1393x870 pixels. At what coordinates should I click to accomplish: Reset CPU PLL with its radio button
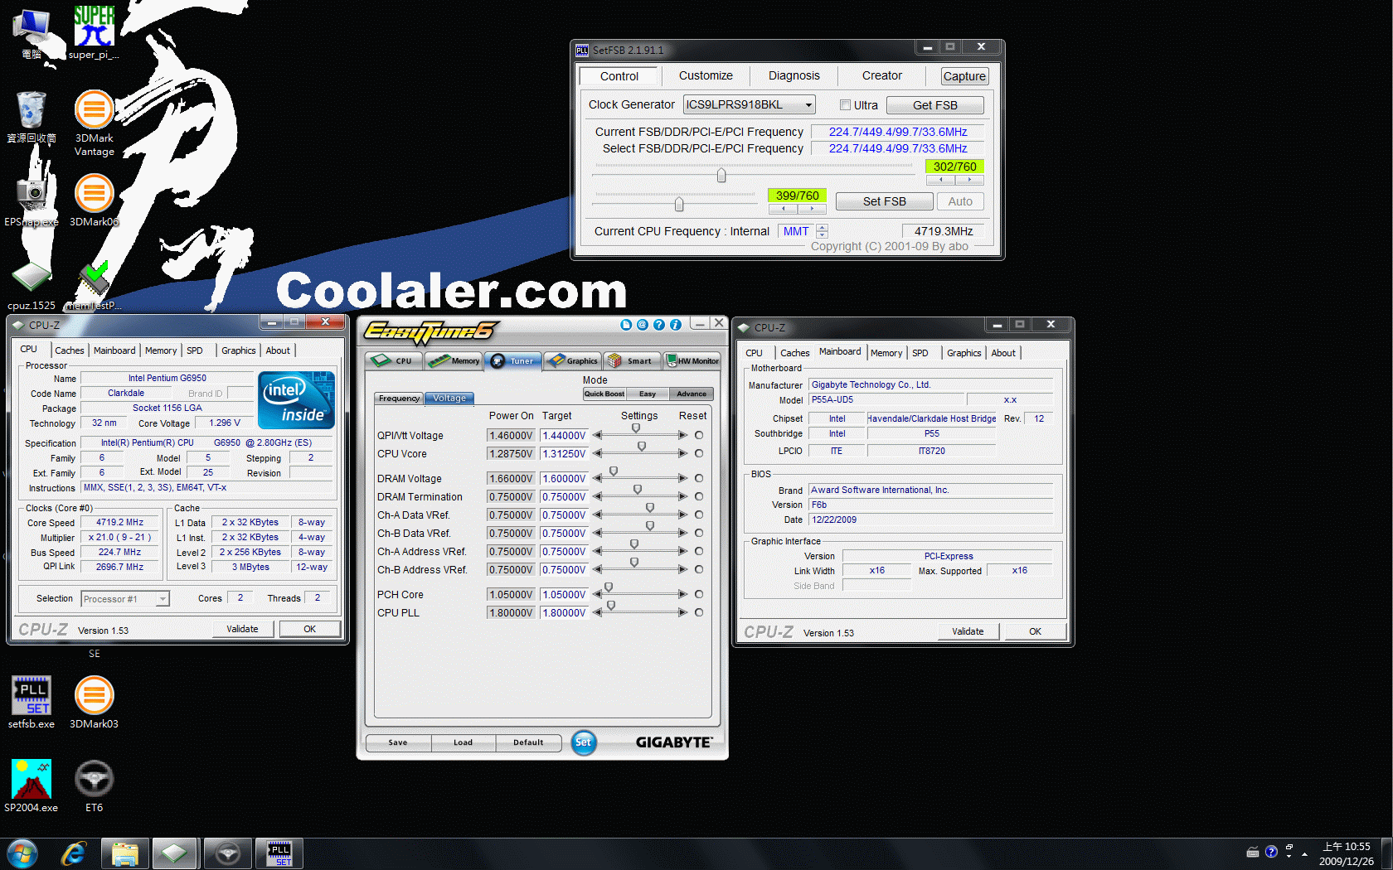pyautogui.click(x=699, y=612)
